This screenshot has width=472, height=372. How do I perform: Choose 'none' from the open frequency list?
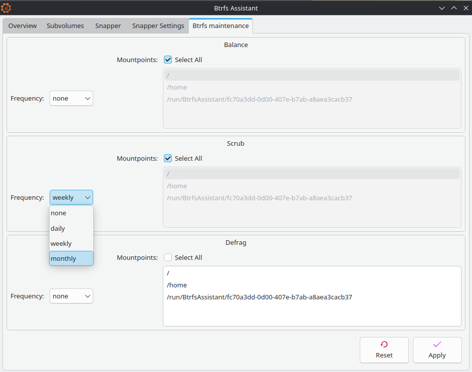71,213
